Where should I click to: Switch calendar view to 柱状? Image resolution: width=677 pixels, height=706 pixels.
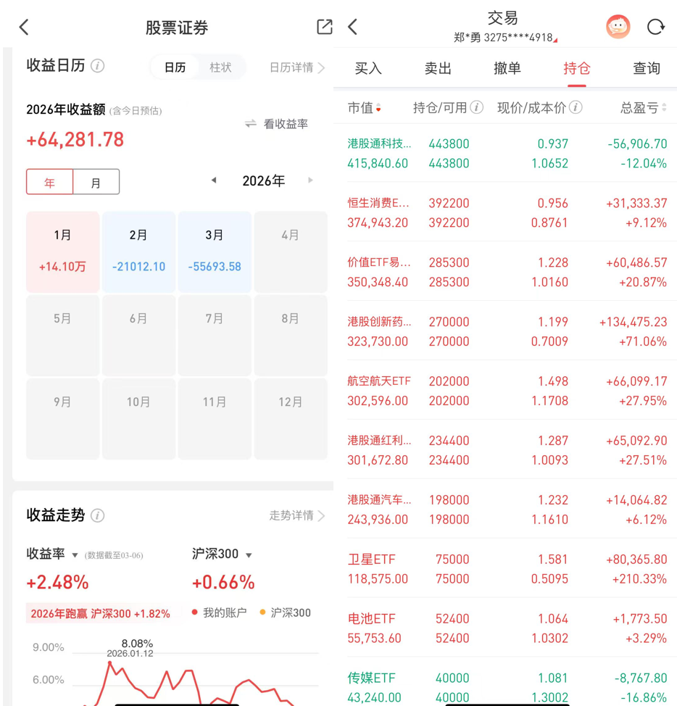220,67
